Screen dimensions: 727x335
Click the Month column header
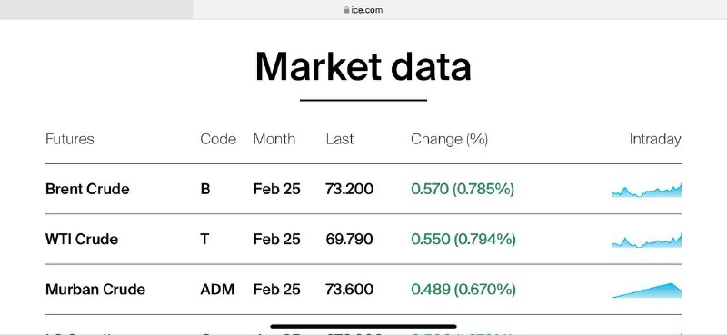[274, 139]
